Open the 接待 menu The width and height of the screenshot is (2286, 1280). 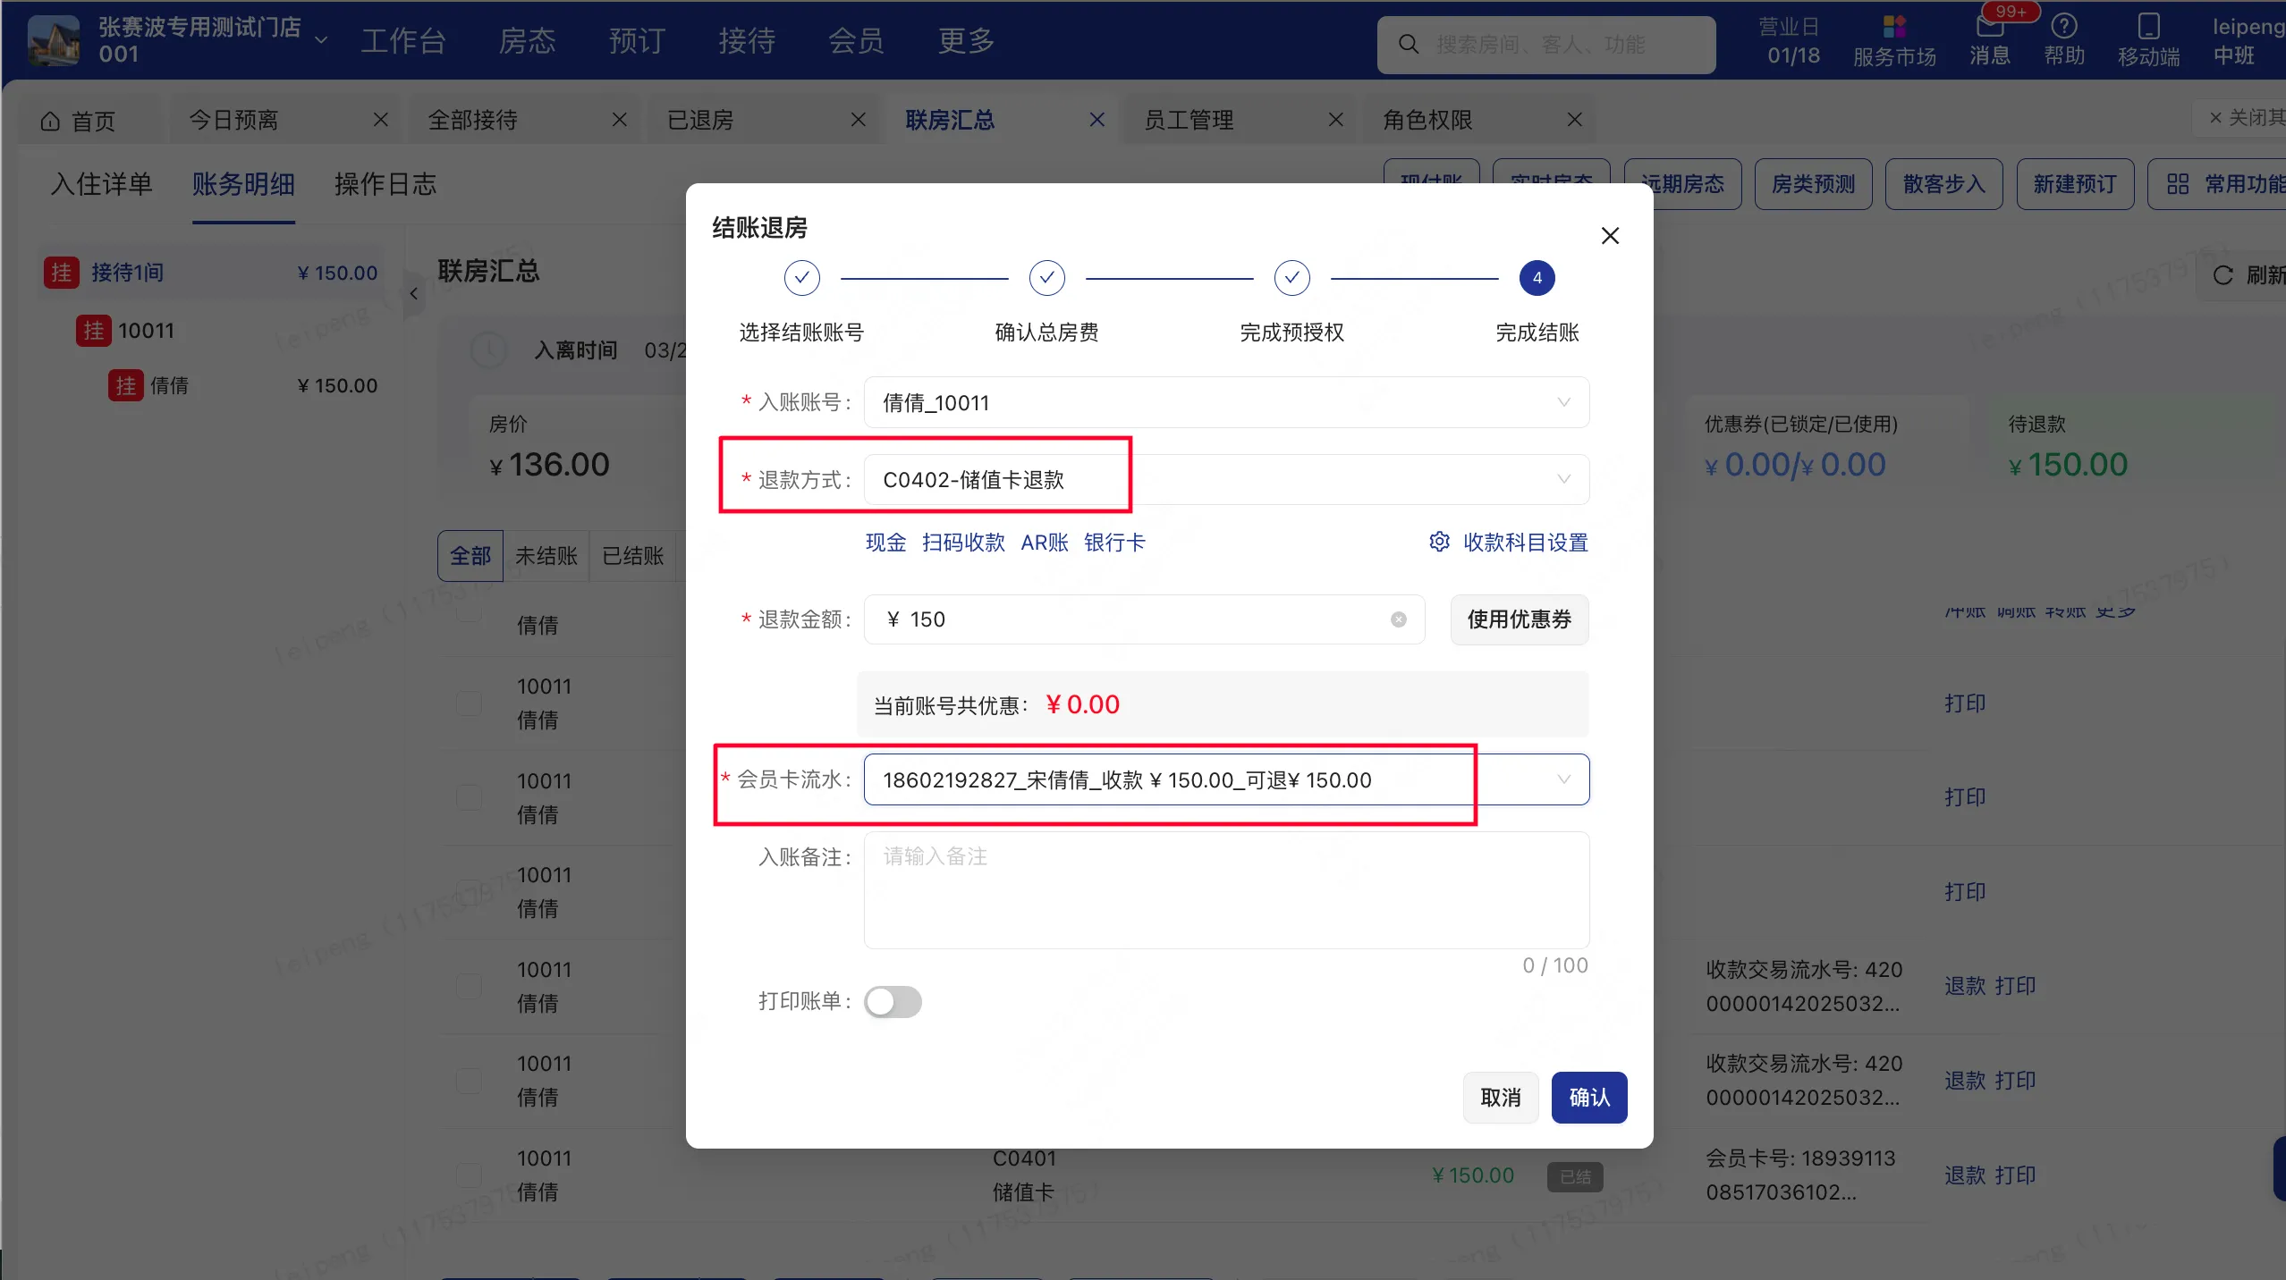(747, 40)
